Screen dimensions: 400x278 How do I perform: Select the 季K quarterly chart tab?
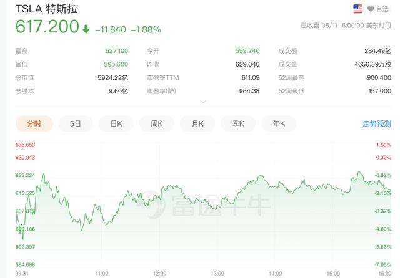point(238,124)
